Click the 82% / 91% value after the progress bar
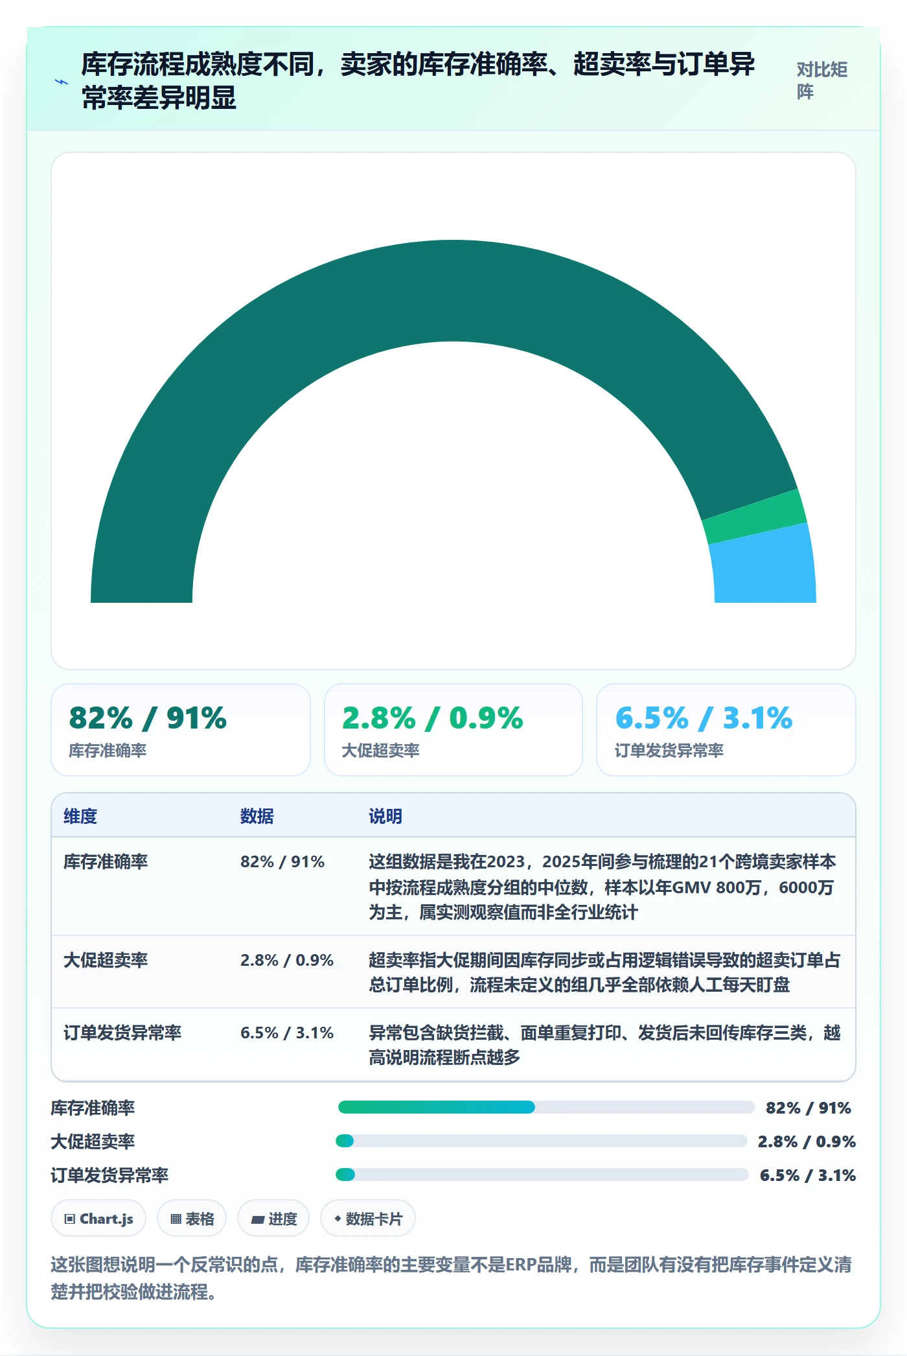 (809, 1108)
